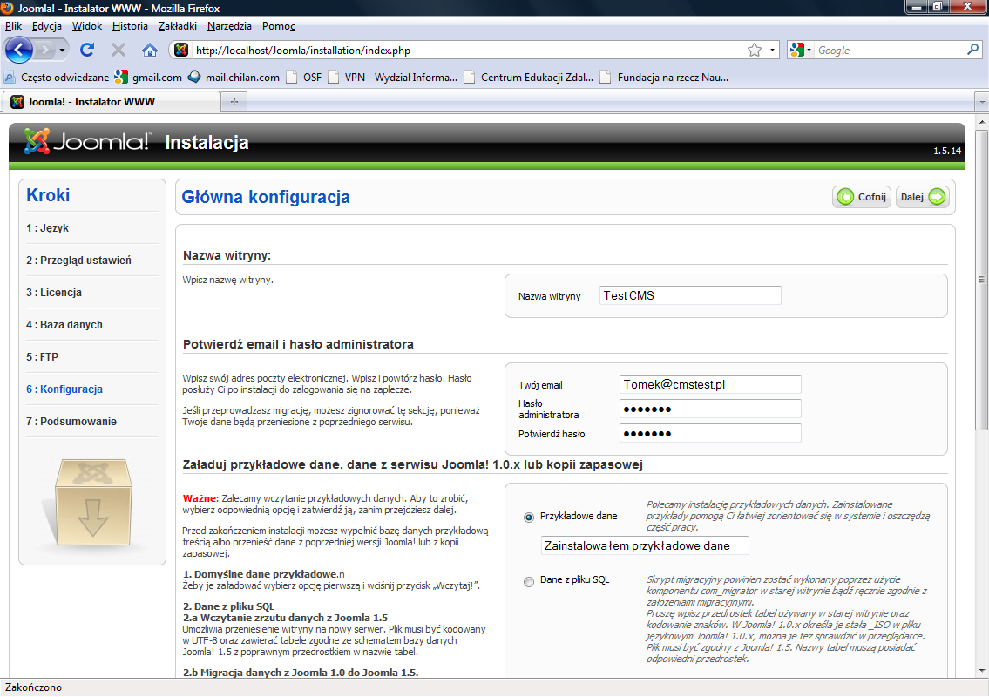Click the Google search input field

pos(890,50)
